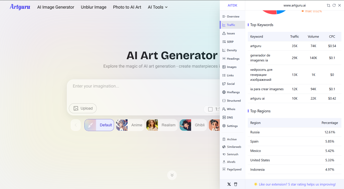The width and height of the screenshot is (344, 189).
Task: Click the Links sidebar icon
Action: coord(224,75)
